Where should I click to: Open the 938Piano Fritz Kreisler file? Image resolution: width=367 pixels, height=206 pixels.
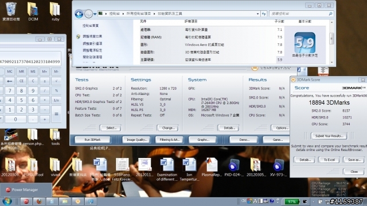[x=122, y=169]
